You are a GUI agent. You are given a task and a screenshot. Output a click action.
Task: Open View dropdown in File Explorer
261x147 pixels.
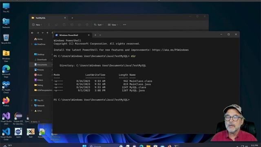pyautogui.click(x=113, y=24)
